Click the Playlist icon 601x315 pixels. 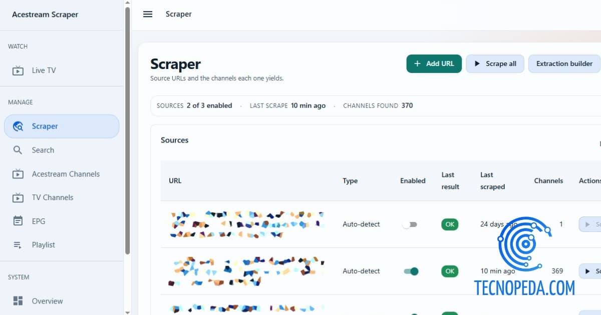pyautogui.click(x=18, y=245)
